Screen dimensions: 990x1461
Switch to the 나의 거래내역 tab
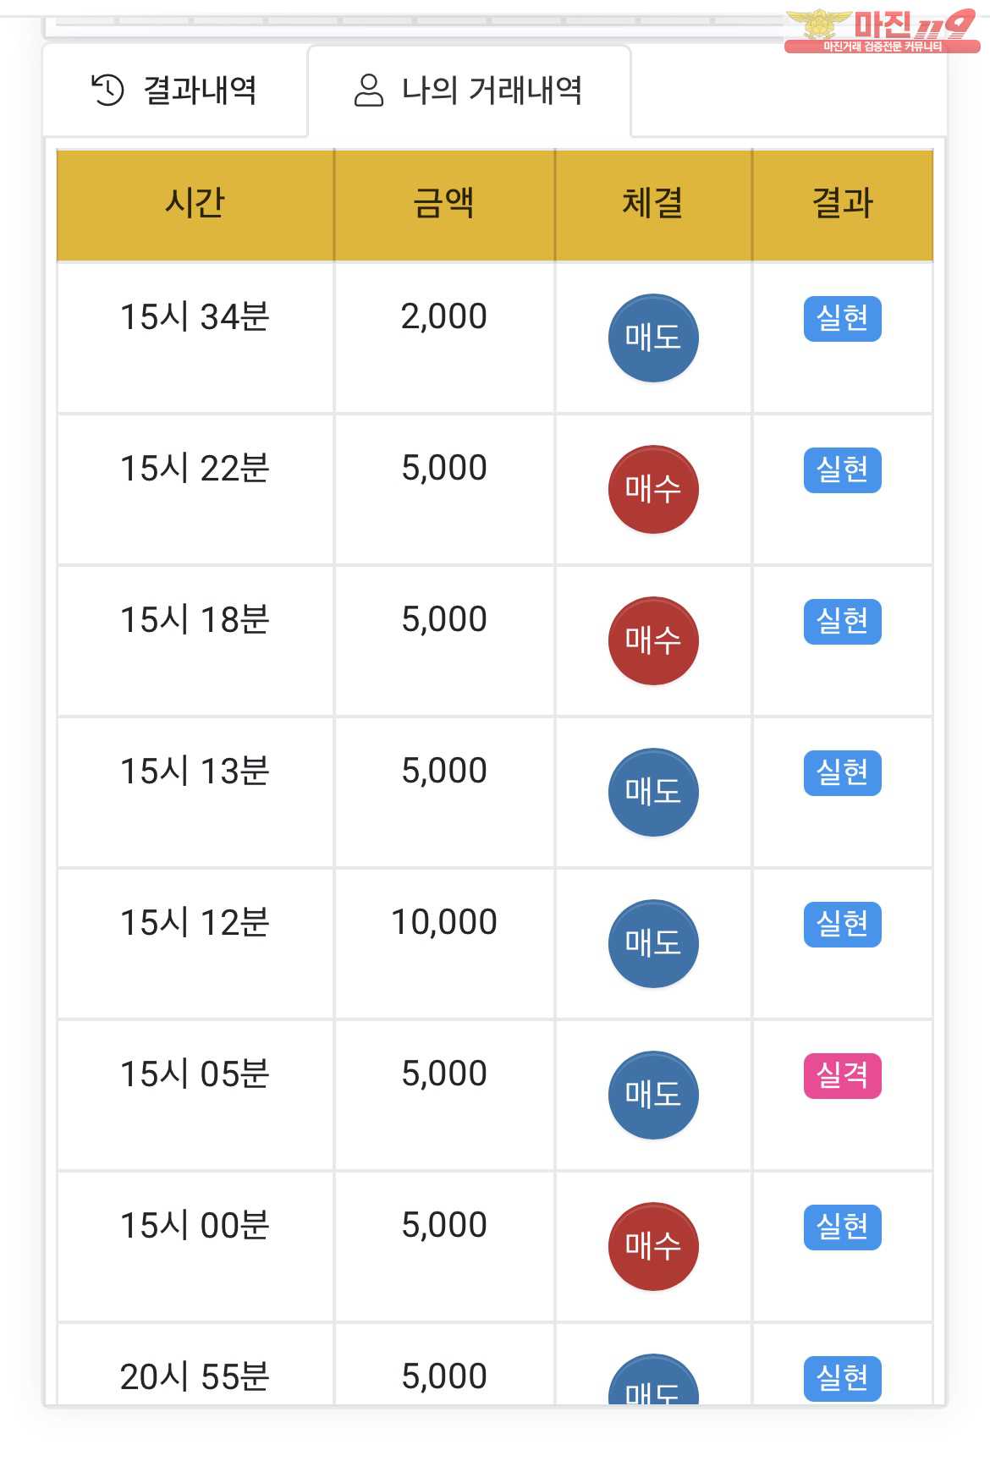point(469,90)
